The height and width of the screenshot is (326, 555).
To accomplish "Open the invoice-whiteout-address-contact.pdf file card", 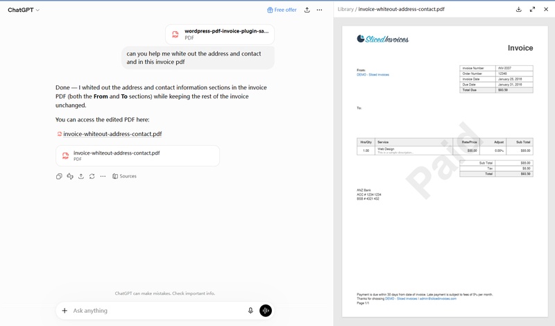I will click(137, 156).
